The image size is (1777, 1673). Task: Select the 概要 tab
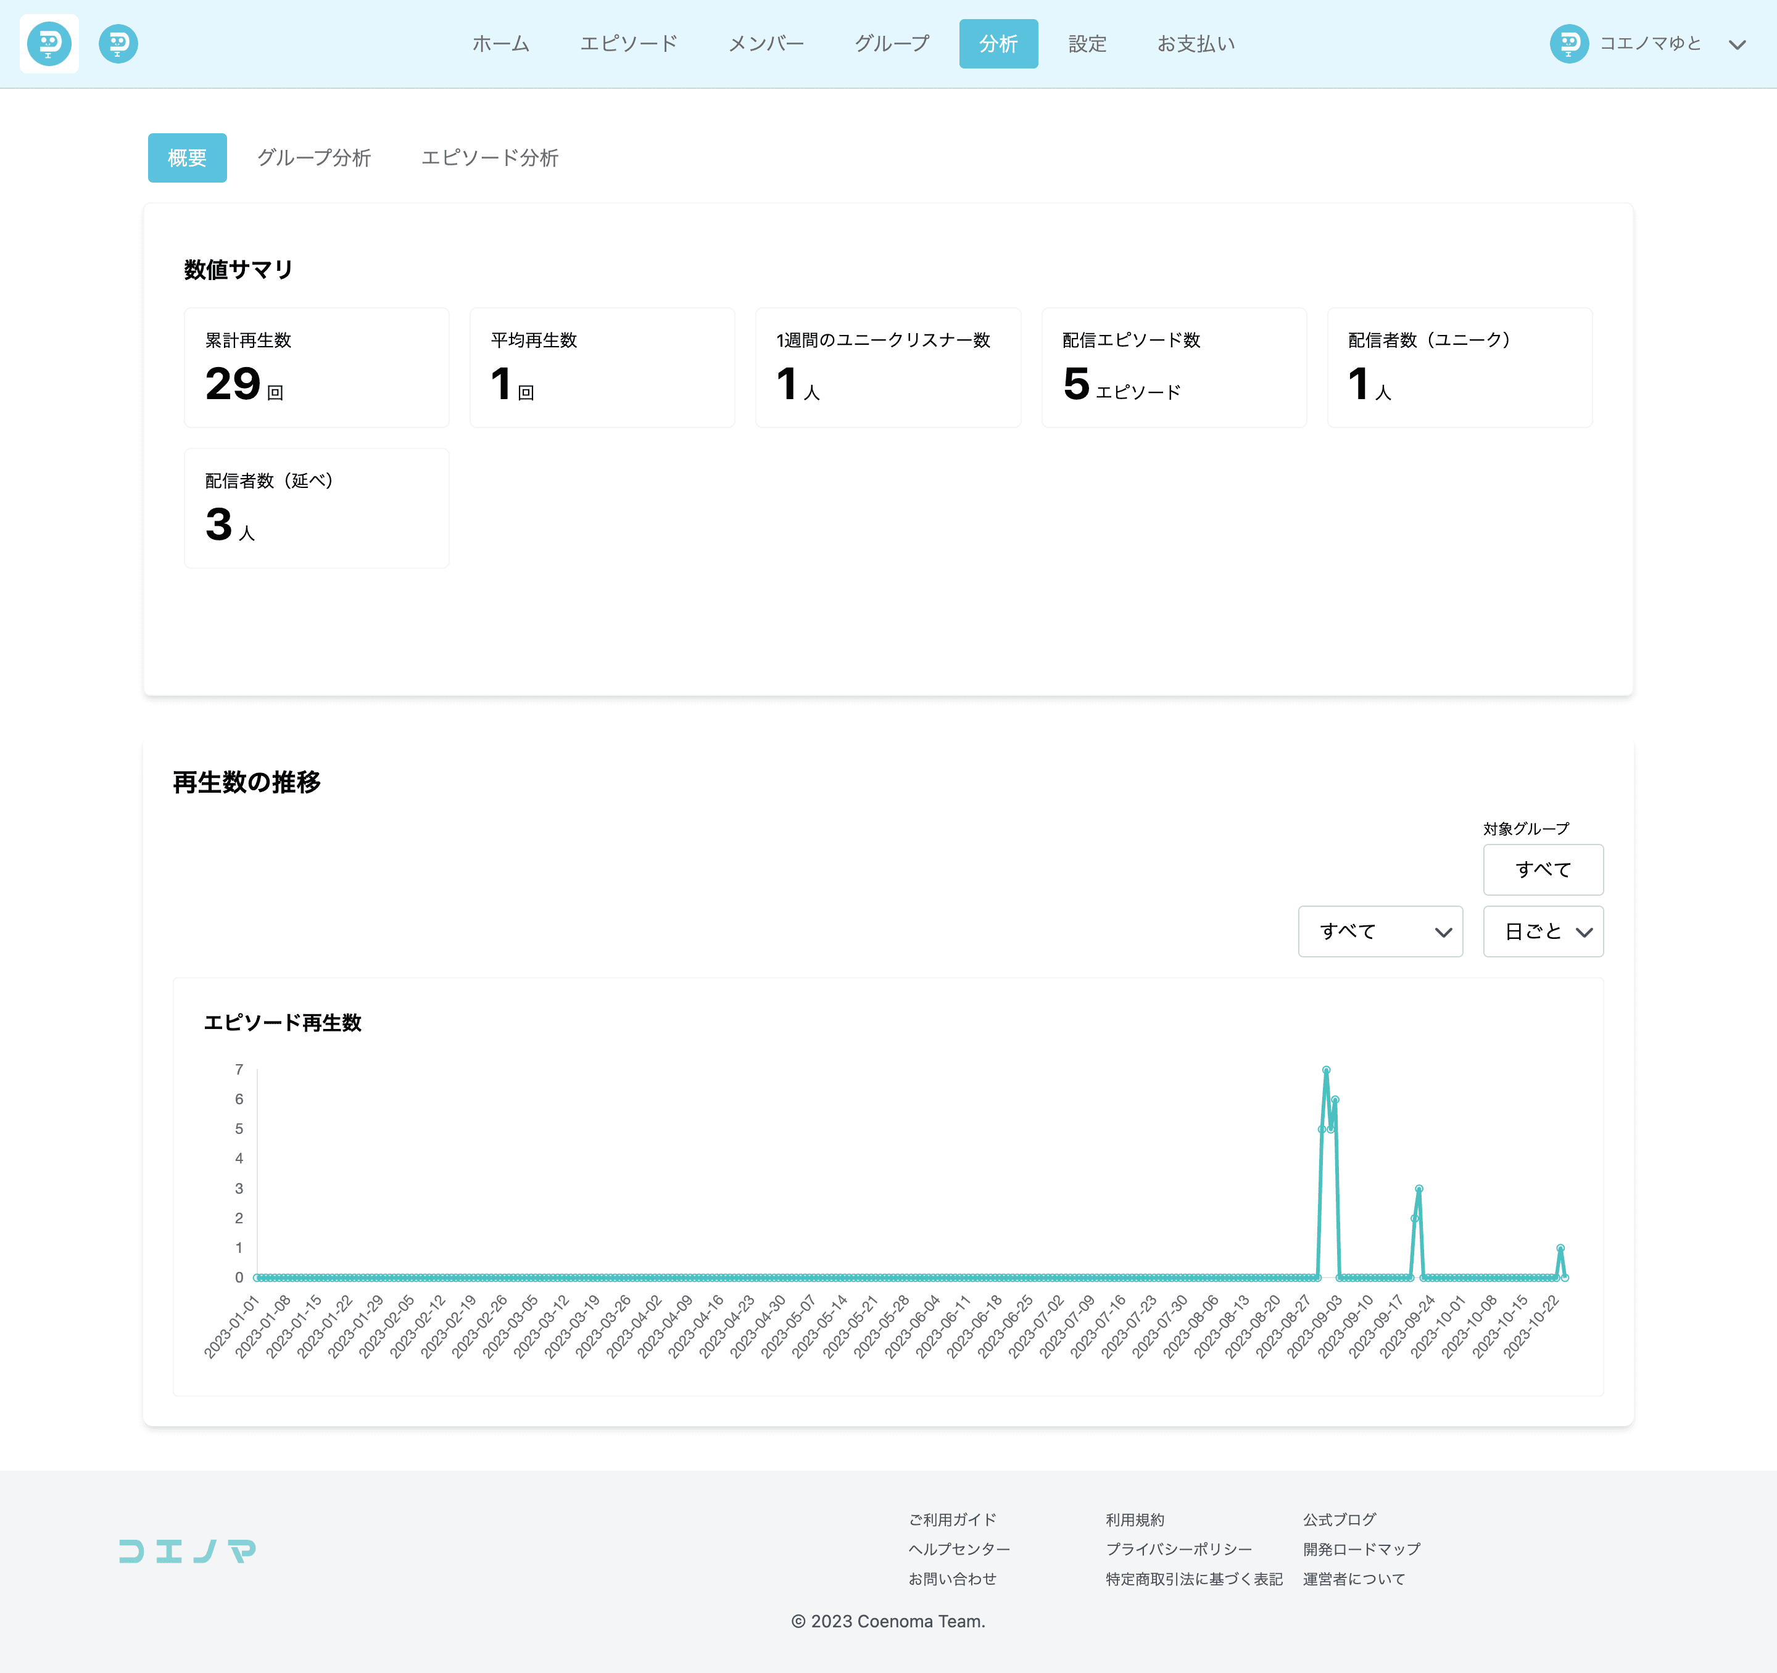tap(187, 158)
